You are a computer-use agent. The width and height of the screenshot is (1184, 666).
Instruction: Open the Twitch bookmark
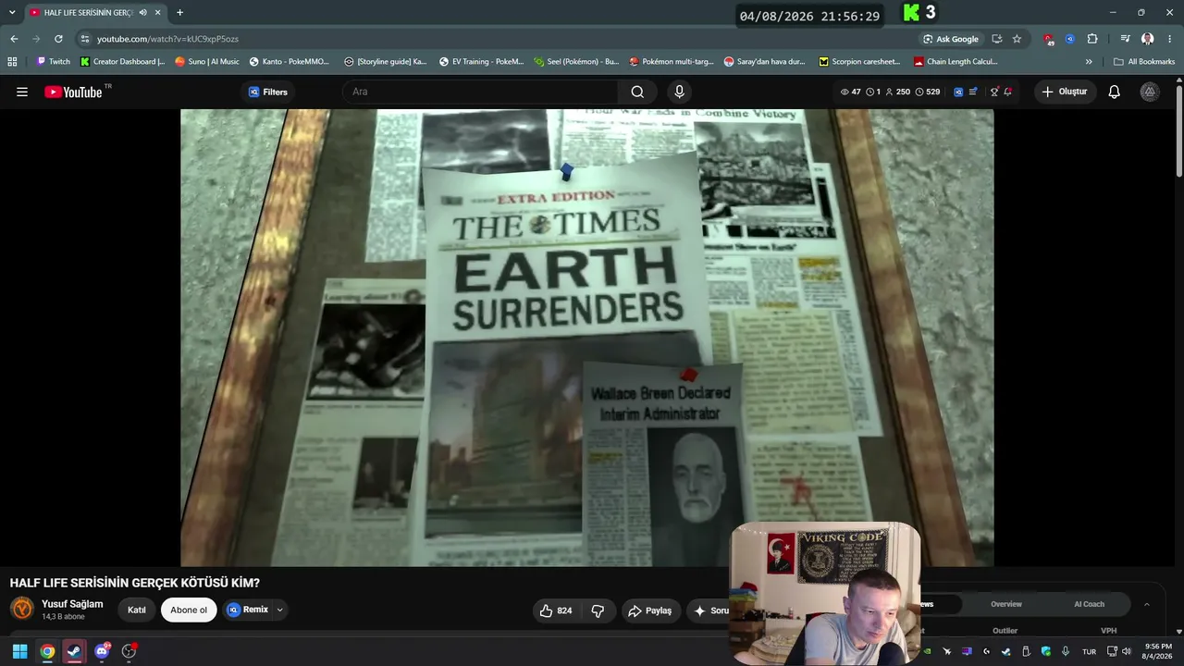(53, 62)
